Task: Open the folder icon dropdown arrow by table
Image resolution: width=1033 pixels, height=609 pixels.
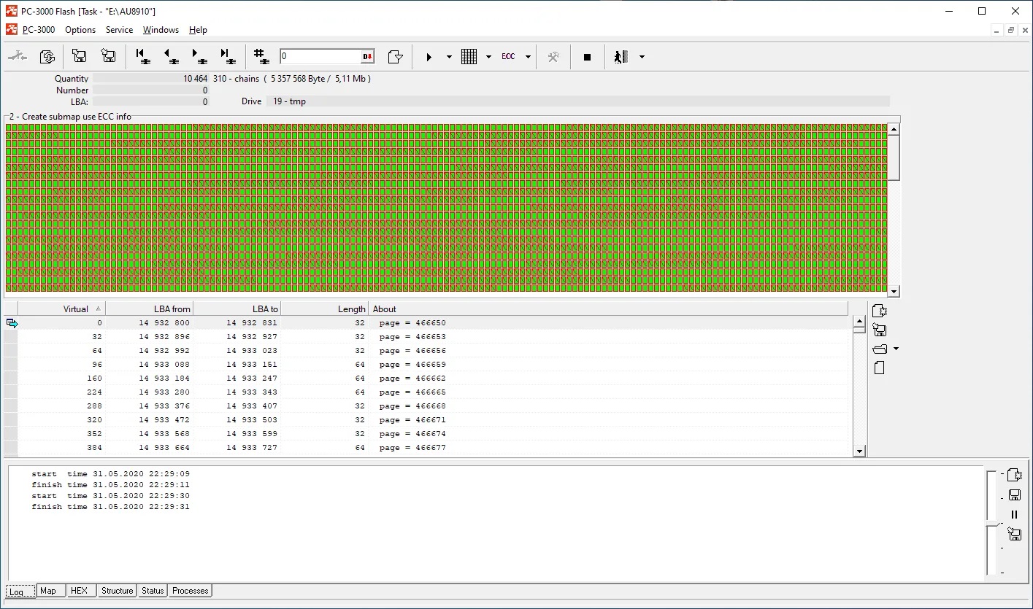Action: pyautogui.click(x=896, y=349)
